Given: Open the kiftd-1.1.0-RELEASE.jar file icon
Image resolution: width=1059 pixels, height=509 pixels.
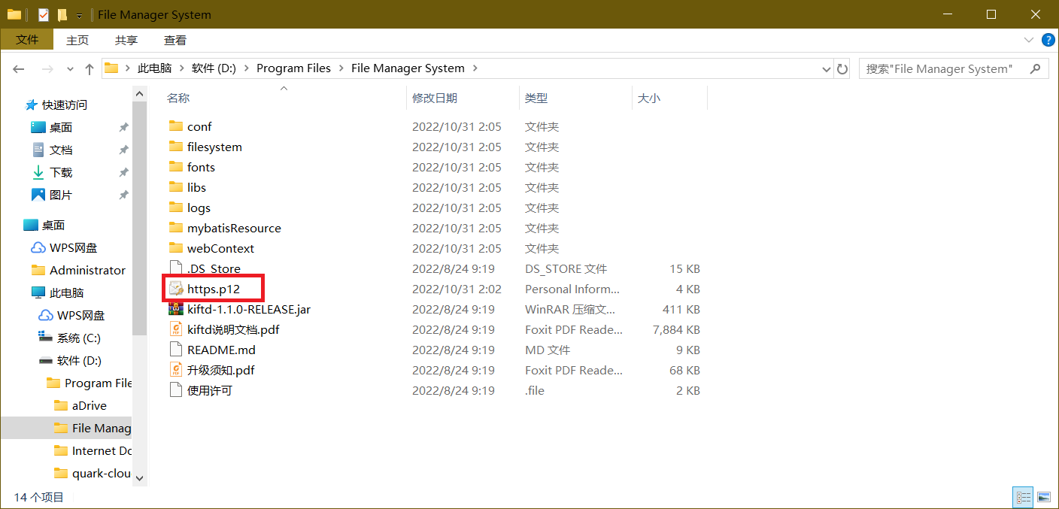Looking at the screenshot, I should [x=176, y=309].
